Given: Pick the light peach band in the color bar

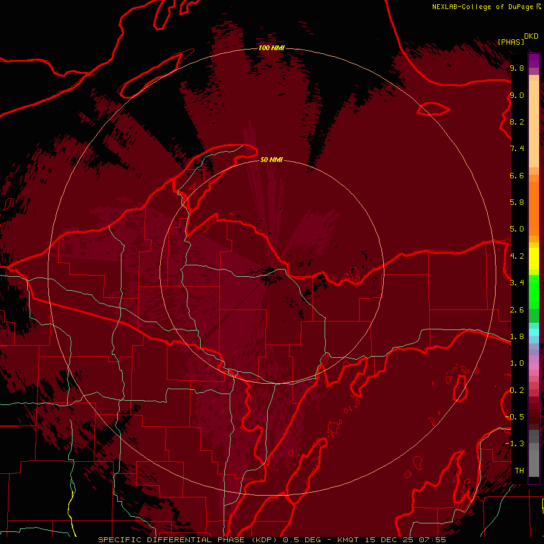Looking at the screenshot, I should (x=534, y=125).
